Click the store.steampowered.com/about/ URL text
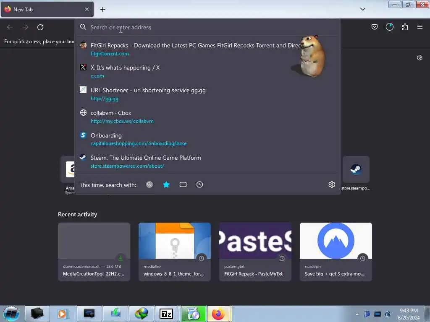Viewport: 430px width, 322px height. point(127,166)
